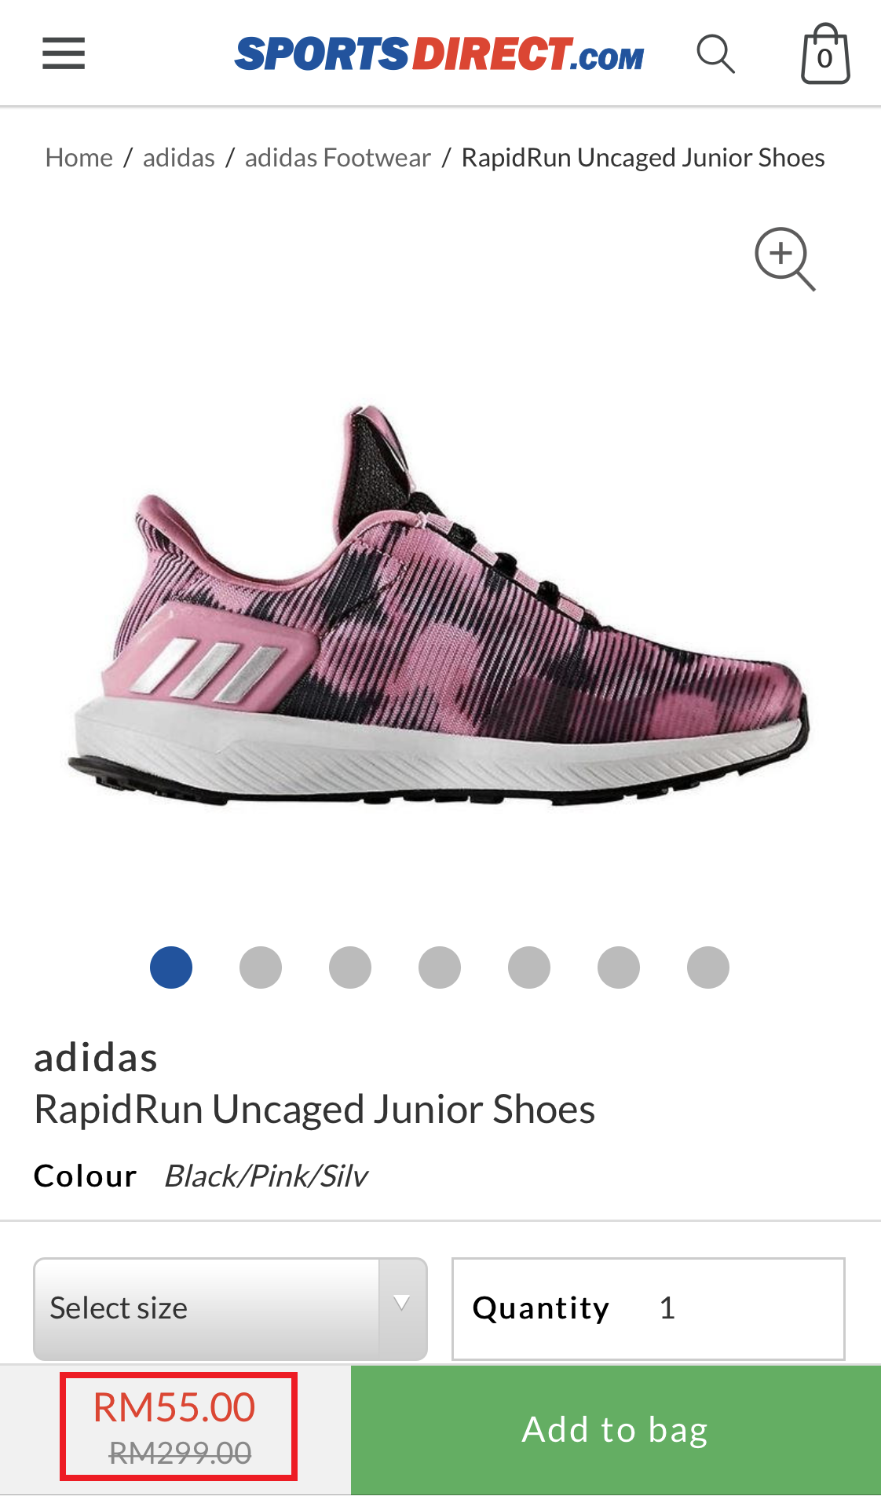
Task: Go to the last carousel dot
Action: click(x=708, y=967)
